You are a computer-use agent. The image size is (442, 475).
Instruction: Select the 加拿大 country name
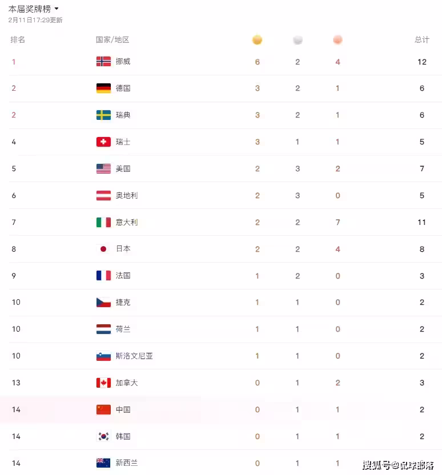127,383
